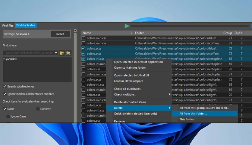The height and width of the screenshot is (145, 252).
Task: Click the second add-folder icon
Action: (x=68, y=53)
